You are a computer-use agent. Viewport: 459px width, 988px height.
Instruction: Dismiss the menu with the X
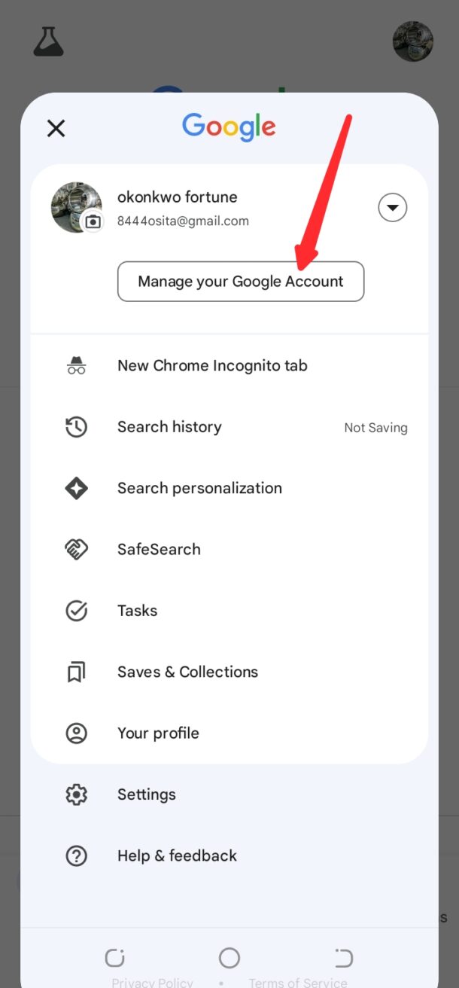pos(56,128)
